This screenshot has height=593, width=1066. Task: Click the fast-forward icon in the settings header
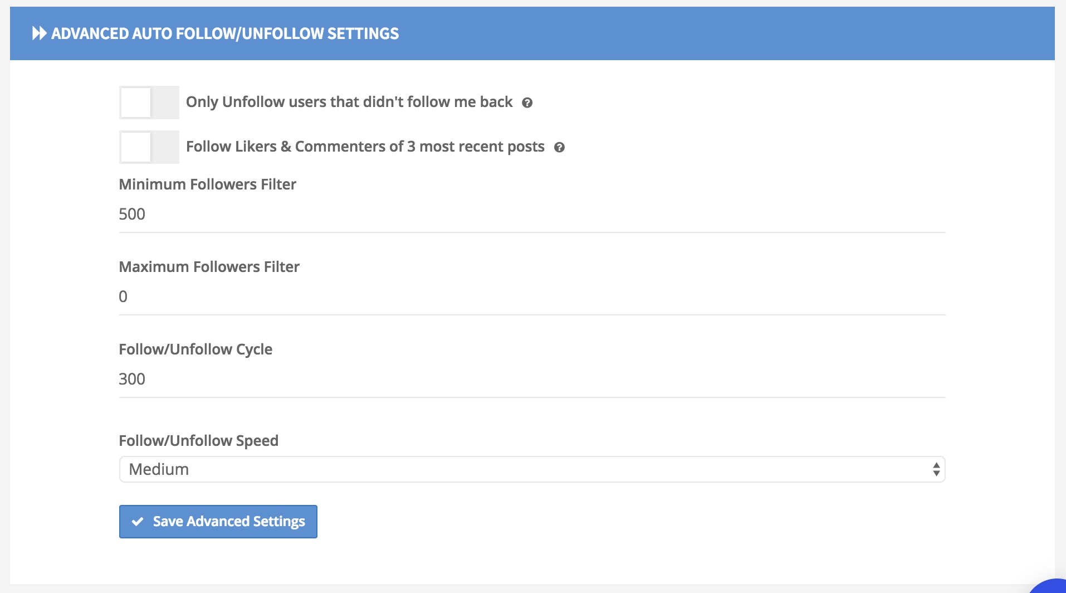[40, 33]
